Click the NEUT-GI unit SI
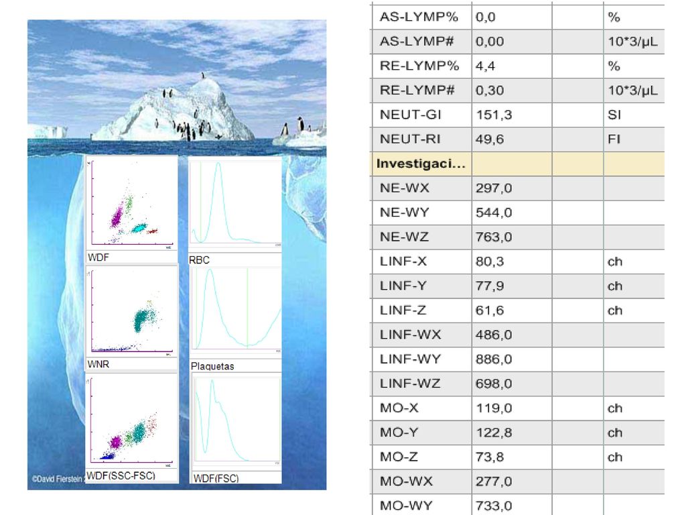 click(614, 115)
